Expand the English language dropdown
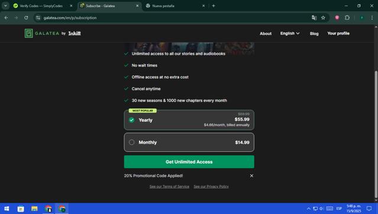The image size is (378, 214). tap(290, 33)
